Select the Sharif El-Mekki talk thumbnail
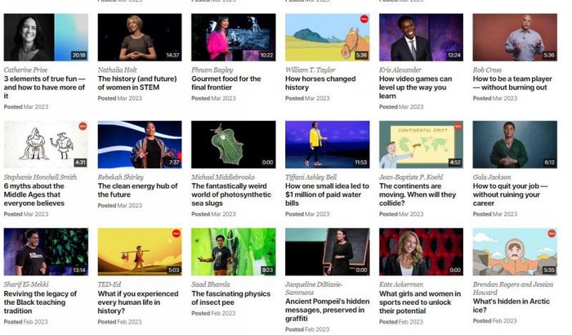 46,252
